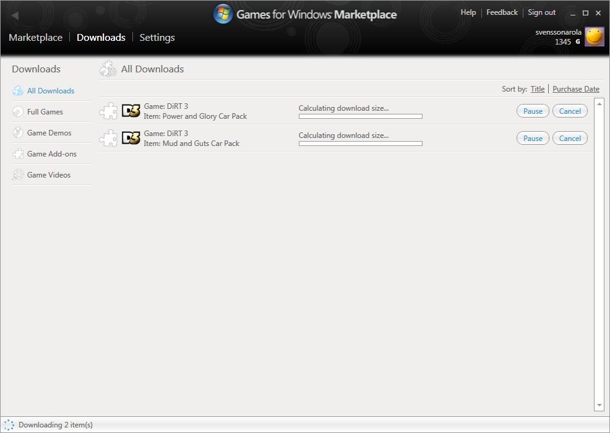
Task: Minimize the Marketplace window
Action: (x=573, y=14)
